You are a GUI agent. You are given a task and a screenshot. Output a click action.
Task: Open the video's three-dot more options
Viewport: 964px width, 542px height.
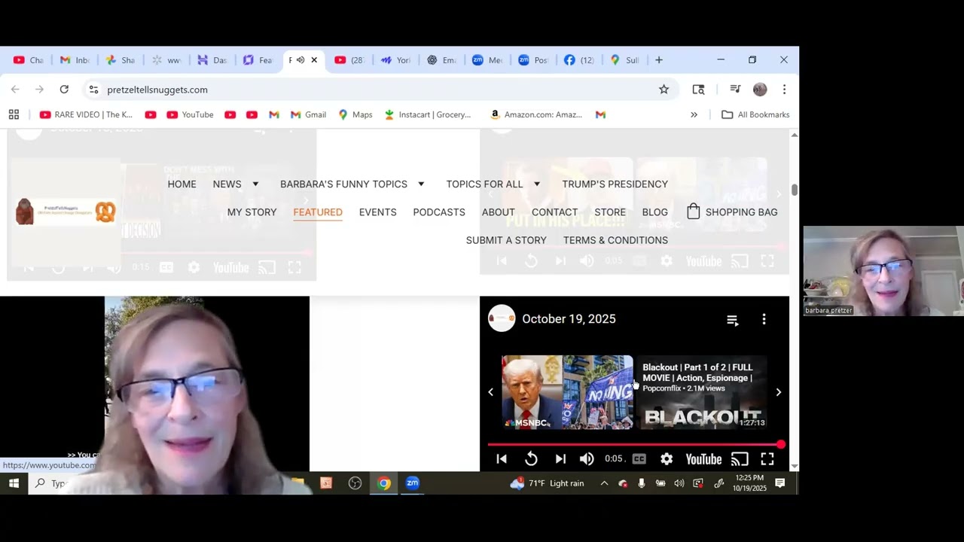pos(764,319)
